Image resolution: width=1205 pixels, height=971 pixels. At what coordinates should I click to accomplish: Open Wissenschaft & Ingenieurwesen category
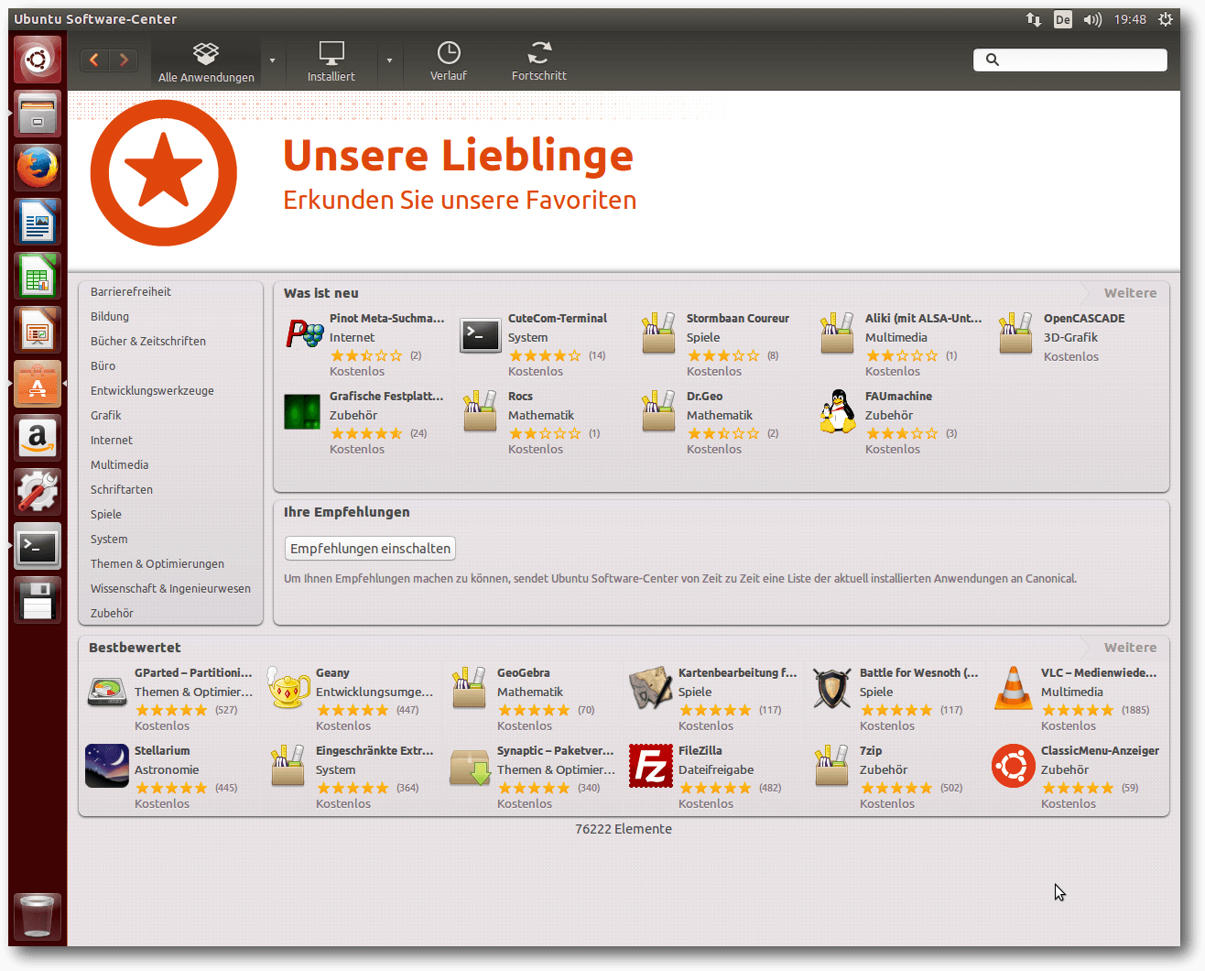click(170, 588)
